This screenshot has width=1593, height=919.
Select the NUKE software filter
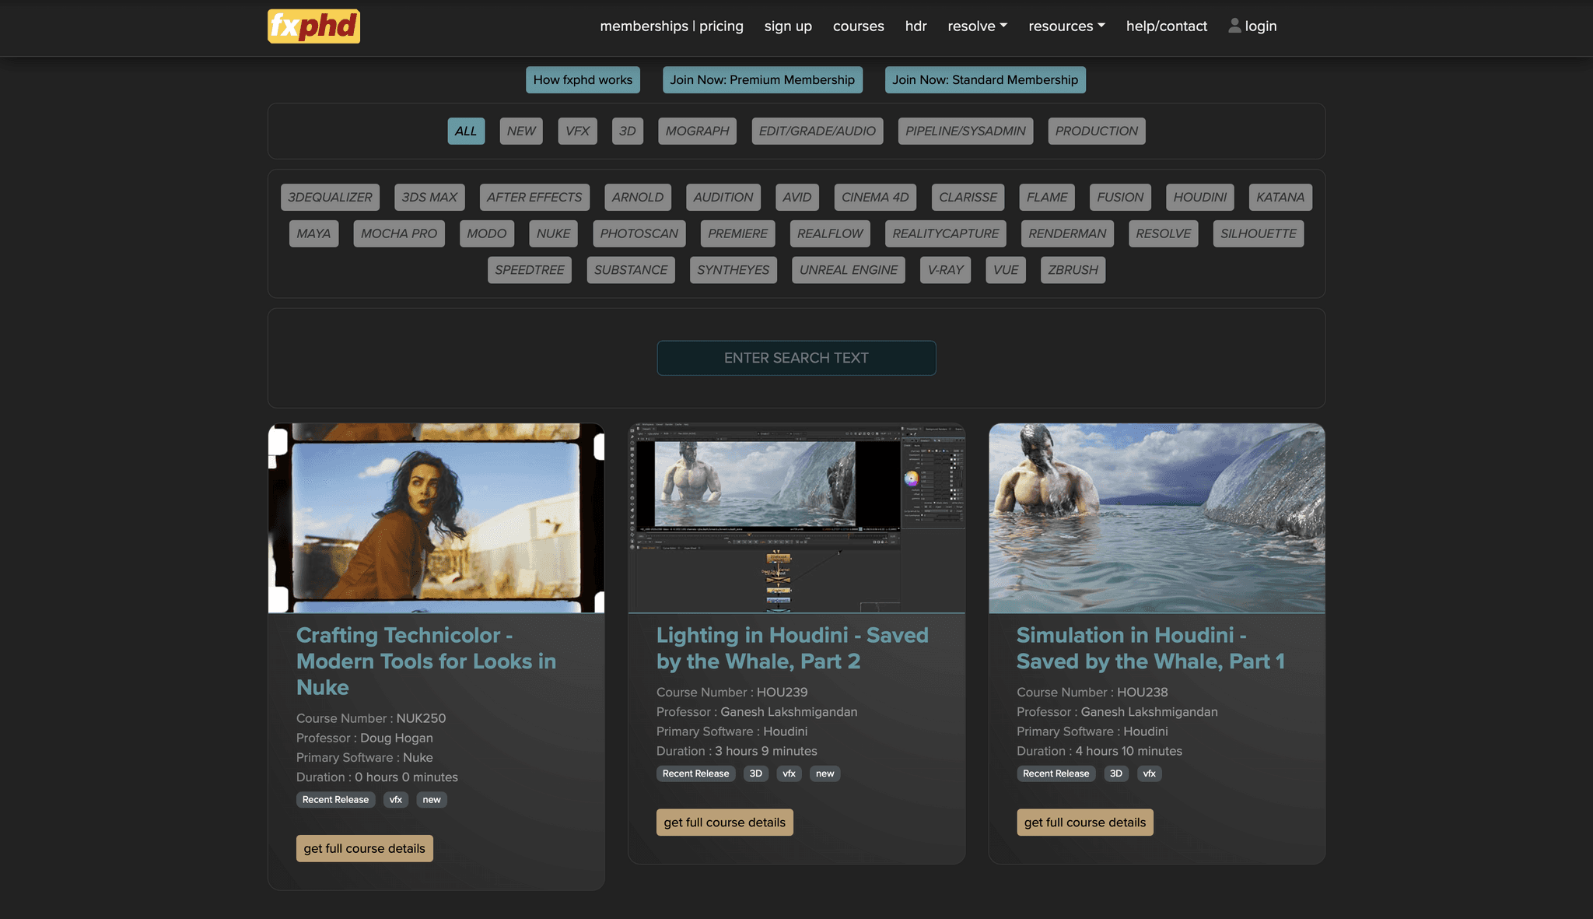553,233
